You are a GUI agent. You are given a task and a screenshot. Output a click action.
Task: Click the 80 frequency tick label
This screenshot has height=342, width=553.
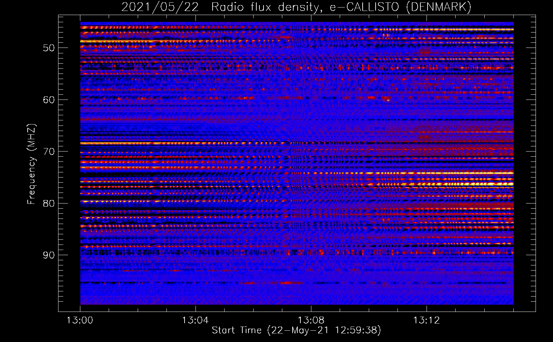tap(49, 203)
